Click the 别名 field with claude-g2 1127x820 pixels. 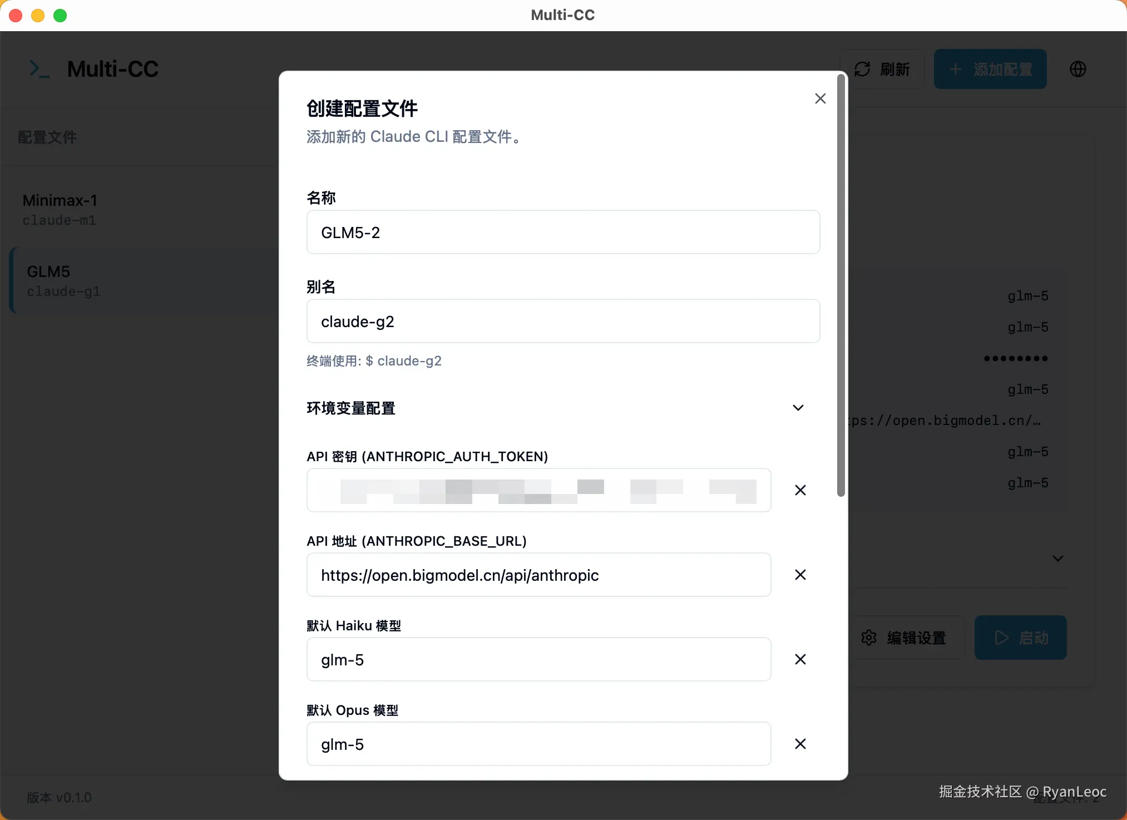(x=562, y=322)
